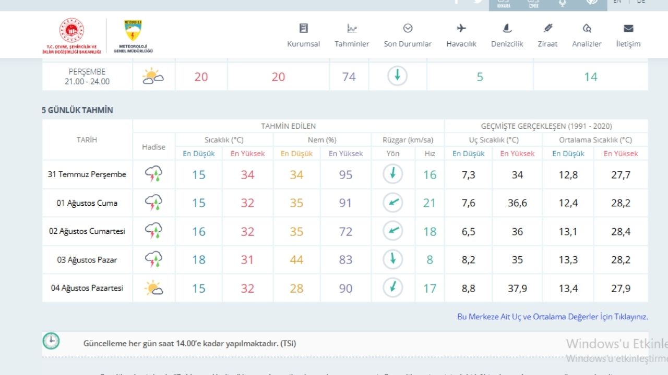Click the 04 Ağustos Pazartesi date cell
This screenshot has height=375, width=668.
pos(87,288)
